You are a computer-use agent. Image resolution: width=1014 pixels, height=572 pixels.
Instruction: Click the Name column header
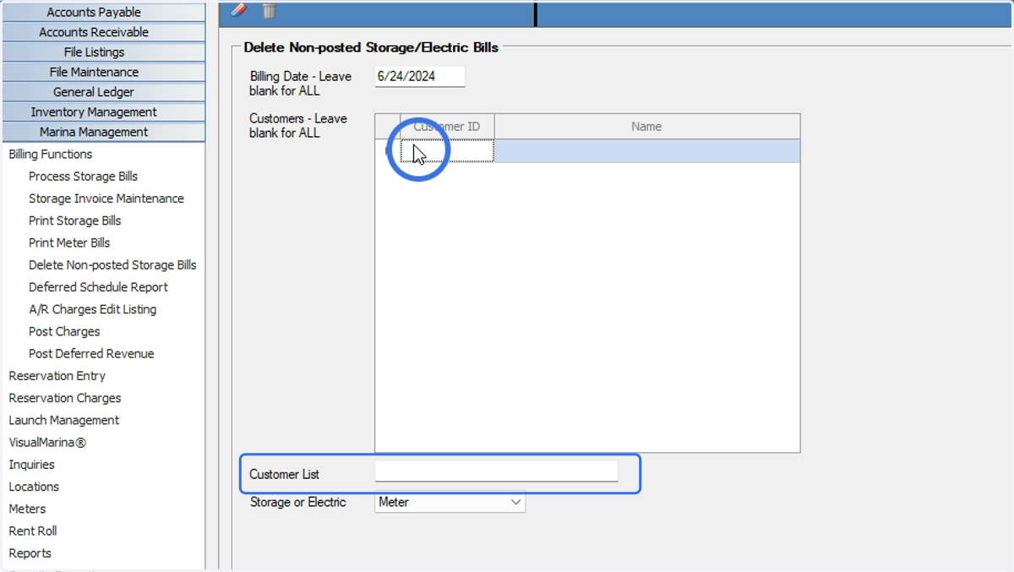646,127
